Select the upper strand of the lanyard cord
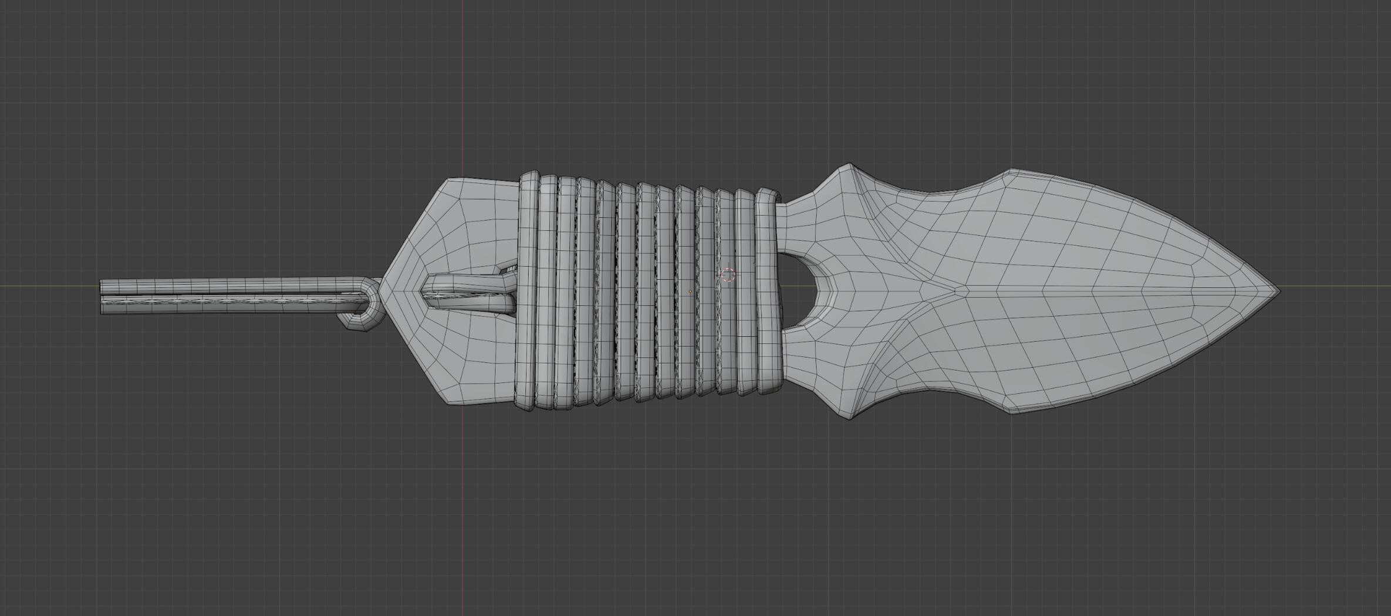This screenshot has width=1391, height=616. tap(223, 287)
